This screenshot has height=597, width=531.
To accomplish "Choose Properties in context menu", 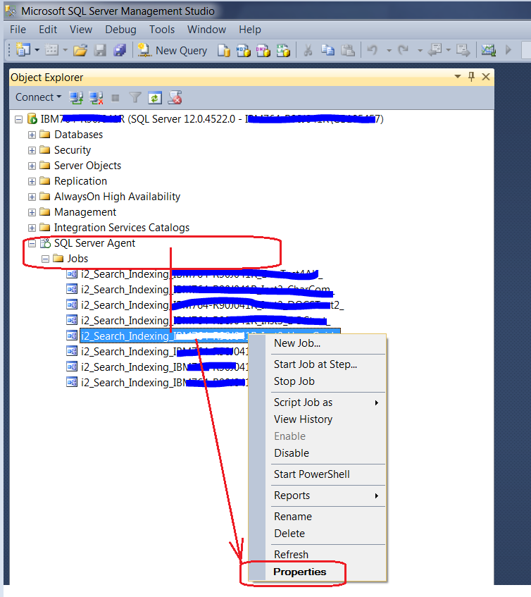I will pyautogui.click(x=300, y=572).
